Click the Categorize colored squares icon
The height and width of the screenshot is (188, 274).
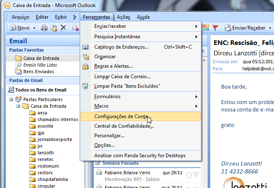[206, 28]
